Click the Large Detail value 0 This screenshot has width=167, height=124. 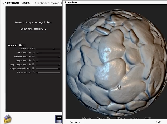tap(34, 61)
